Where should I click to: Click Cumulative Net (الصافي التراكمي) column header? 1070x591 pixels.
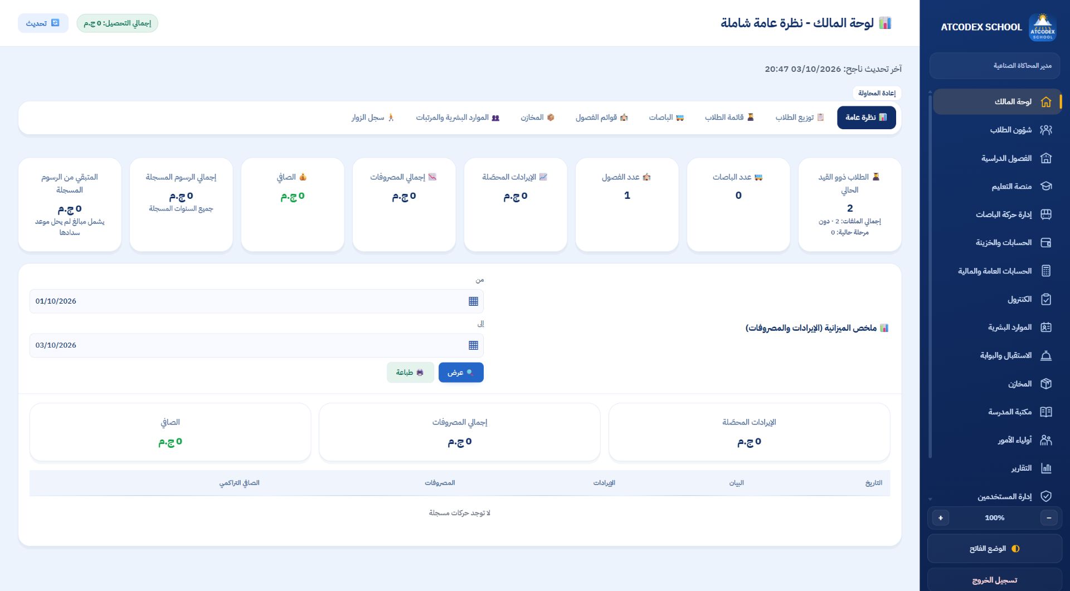(240, 483)
